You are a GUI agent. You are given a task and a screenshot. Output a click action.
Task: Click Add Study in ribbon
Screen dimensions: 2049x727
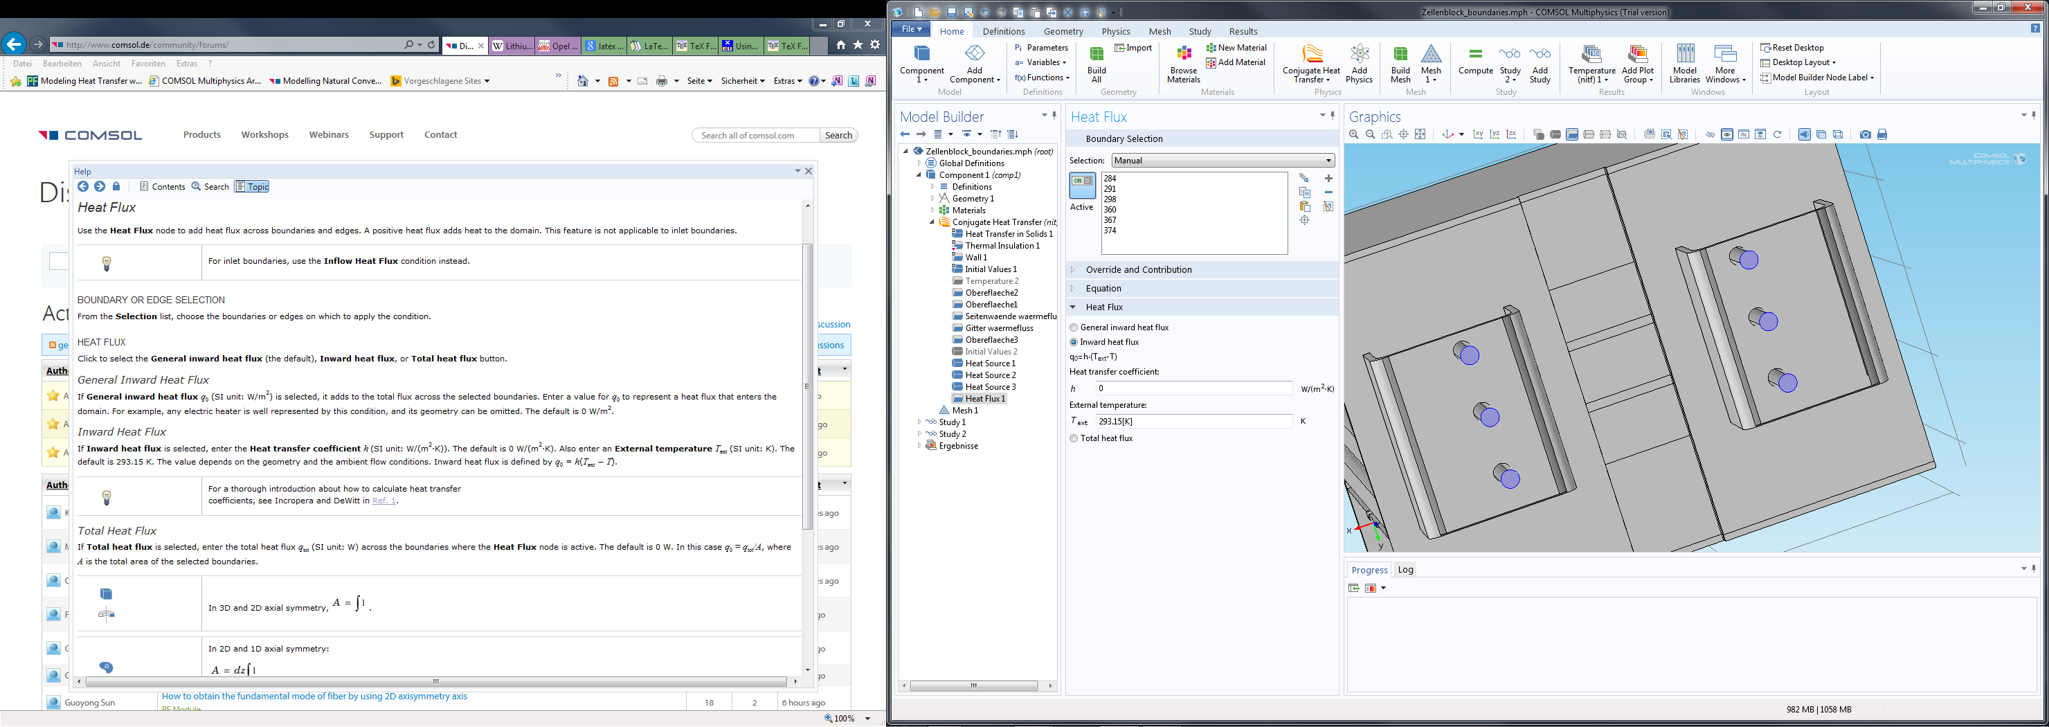1540,64
